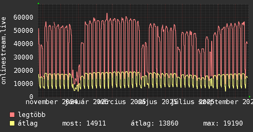253x132 pixels.
Task: Click the red legtöbb legend swatch
Action: [x=12, y=115]
